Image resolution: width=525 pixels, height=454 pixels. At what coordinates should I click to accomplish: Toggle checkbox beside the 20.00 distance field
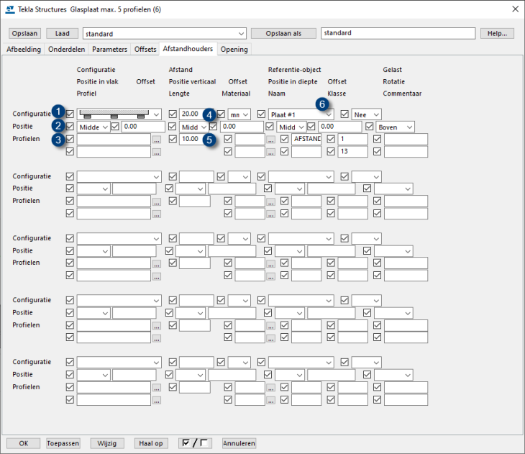(x=173, y=114)
